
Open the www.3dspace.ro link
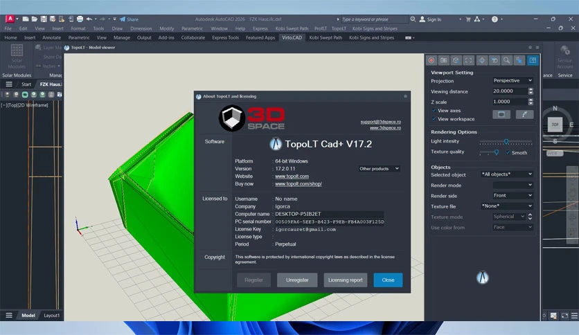tap(385, 127)
